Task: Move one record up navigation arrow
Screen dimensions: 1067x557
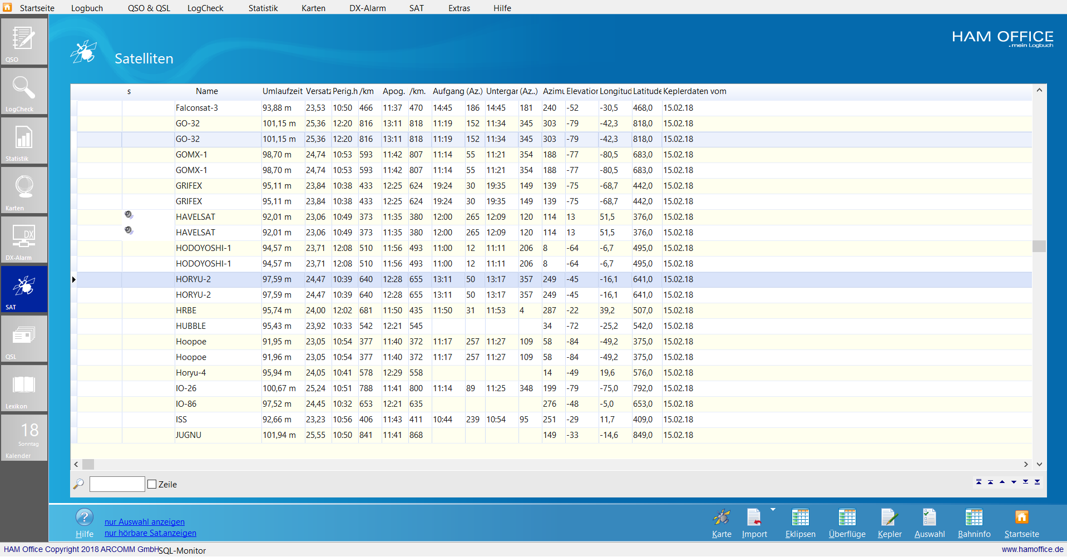Action: (1002, 482)
